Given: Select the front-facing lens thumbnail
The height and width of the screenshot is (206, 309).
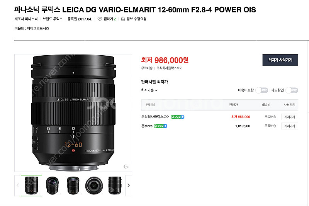Looking at the screenshot, I should (94, 186).
